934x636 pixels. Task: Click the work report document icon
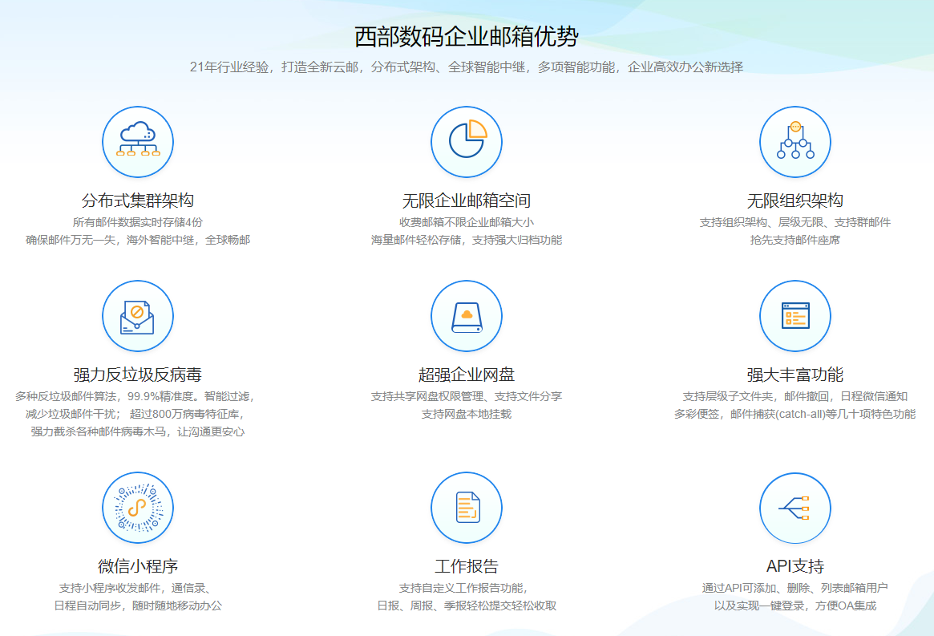click(x=467, y=508)
